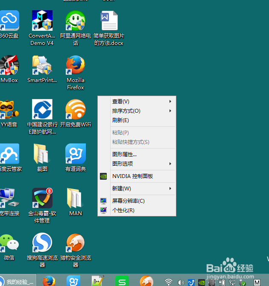Click blue arrow tray icon beside speaker

click(x=191, y=283)
